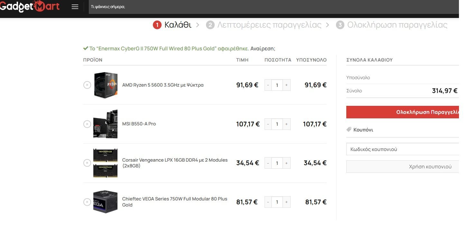Open the 'AMD Ryzen 5 5600 3.5GHz με Ψύκτρα' link
The width and height of the screenshot is (467, 237).
pos(163,85)
